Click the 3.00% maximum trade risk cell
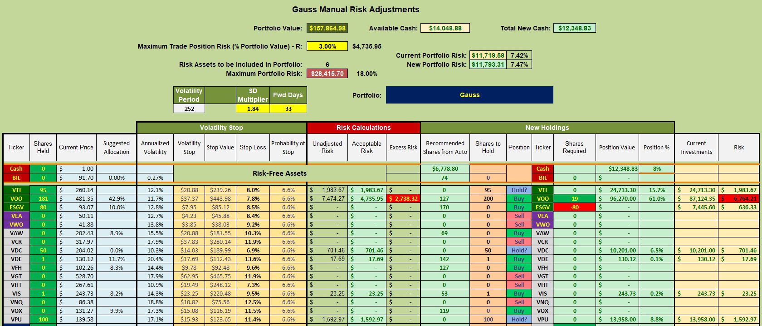The image size is (762, 326). (327, 46)
